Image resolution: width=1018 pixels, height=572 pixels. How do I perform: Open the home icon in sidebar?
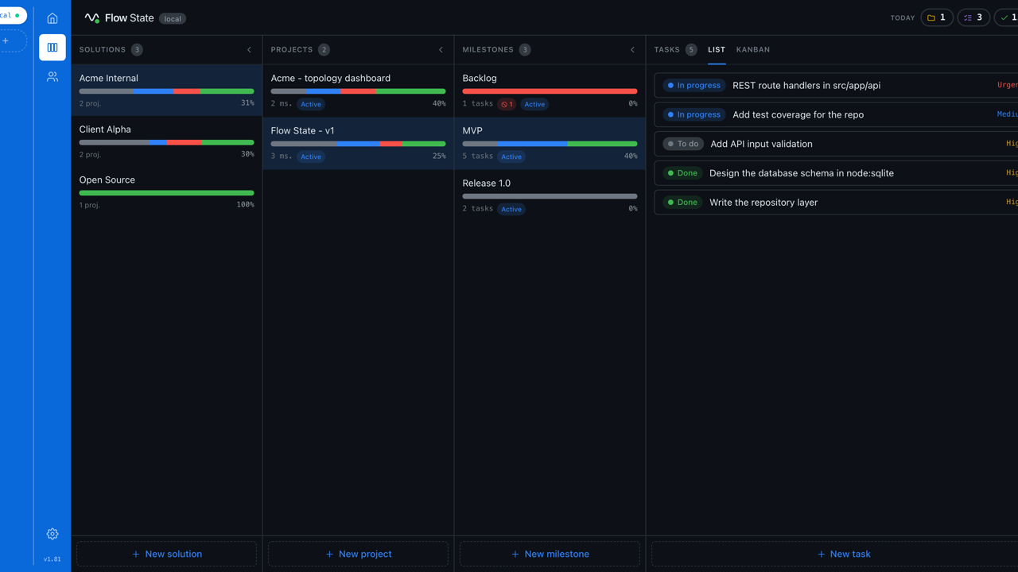[52, 18]
